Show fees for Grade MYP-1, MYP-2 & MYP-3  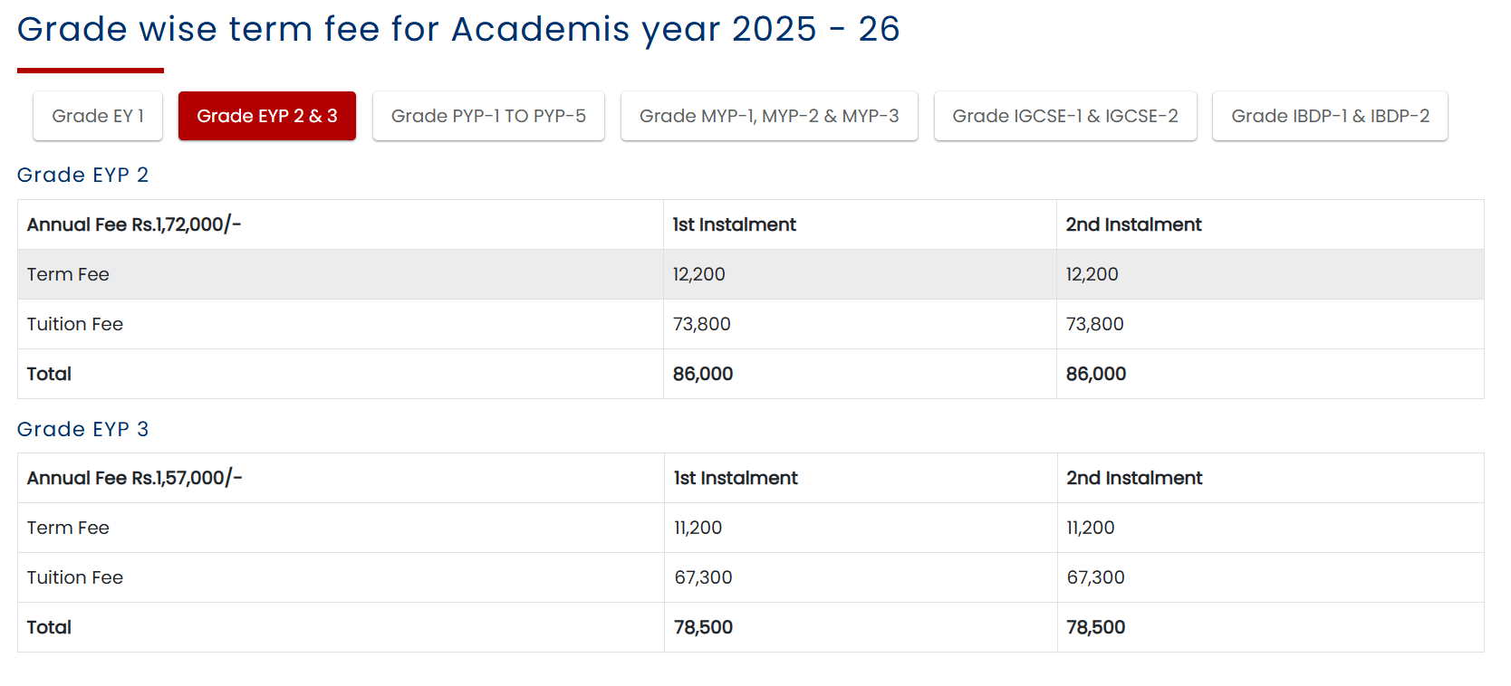(769, 116)
